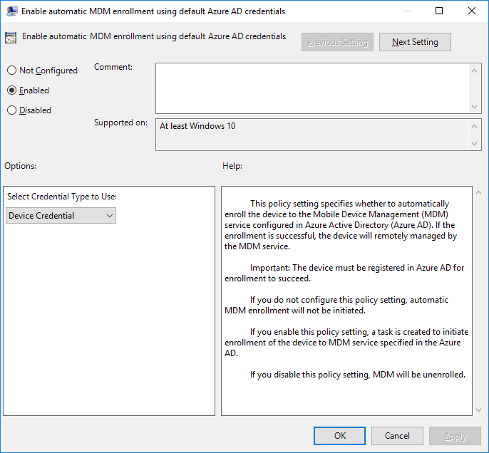Click the Previous Setting button
This screenshot has height=453, width=489.
coord(337,42)
